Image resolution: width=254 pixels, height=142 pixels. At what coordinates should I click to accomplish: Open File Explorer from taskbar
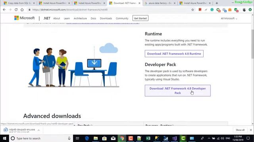96,138
